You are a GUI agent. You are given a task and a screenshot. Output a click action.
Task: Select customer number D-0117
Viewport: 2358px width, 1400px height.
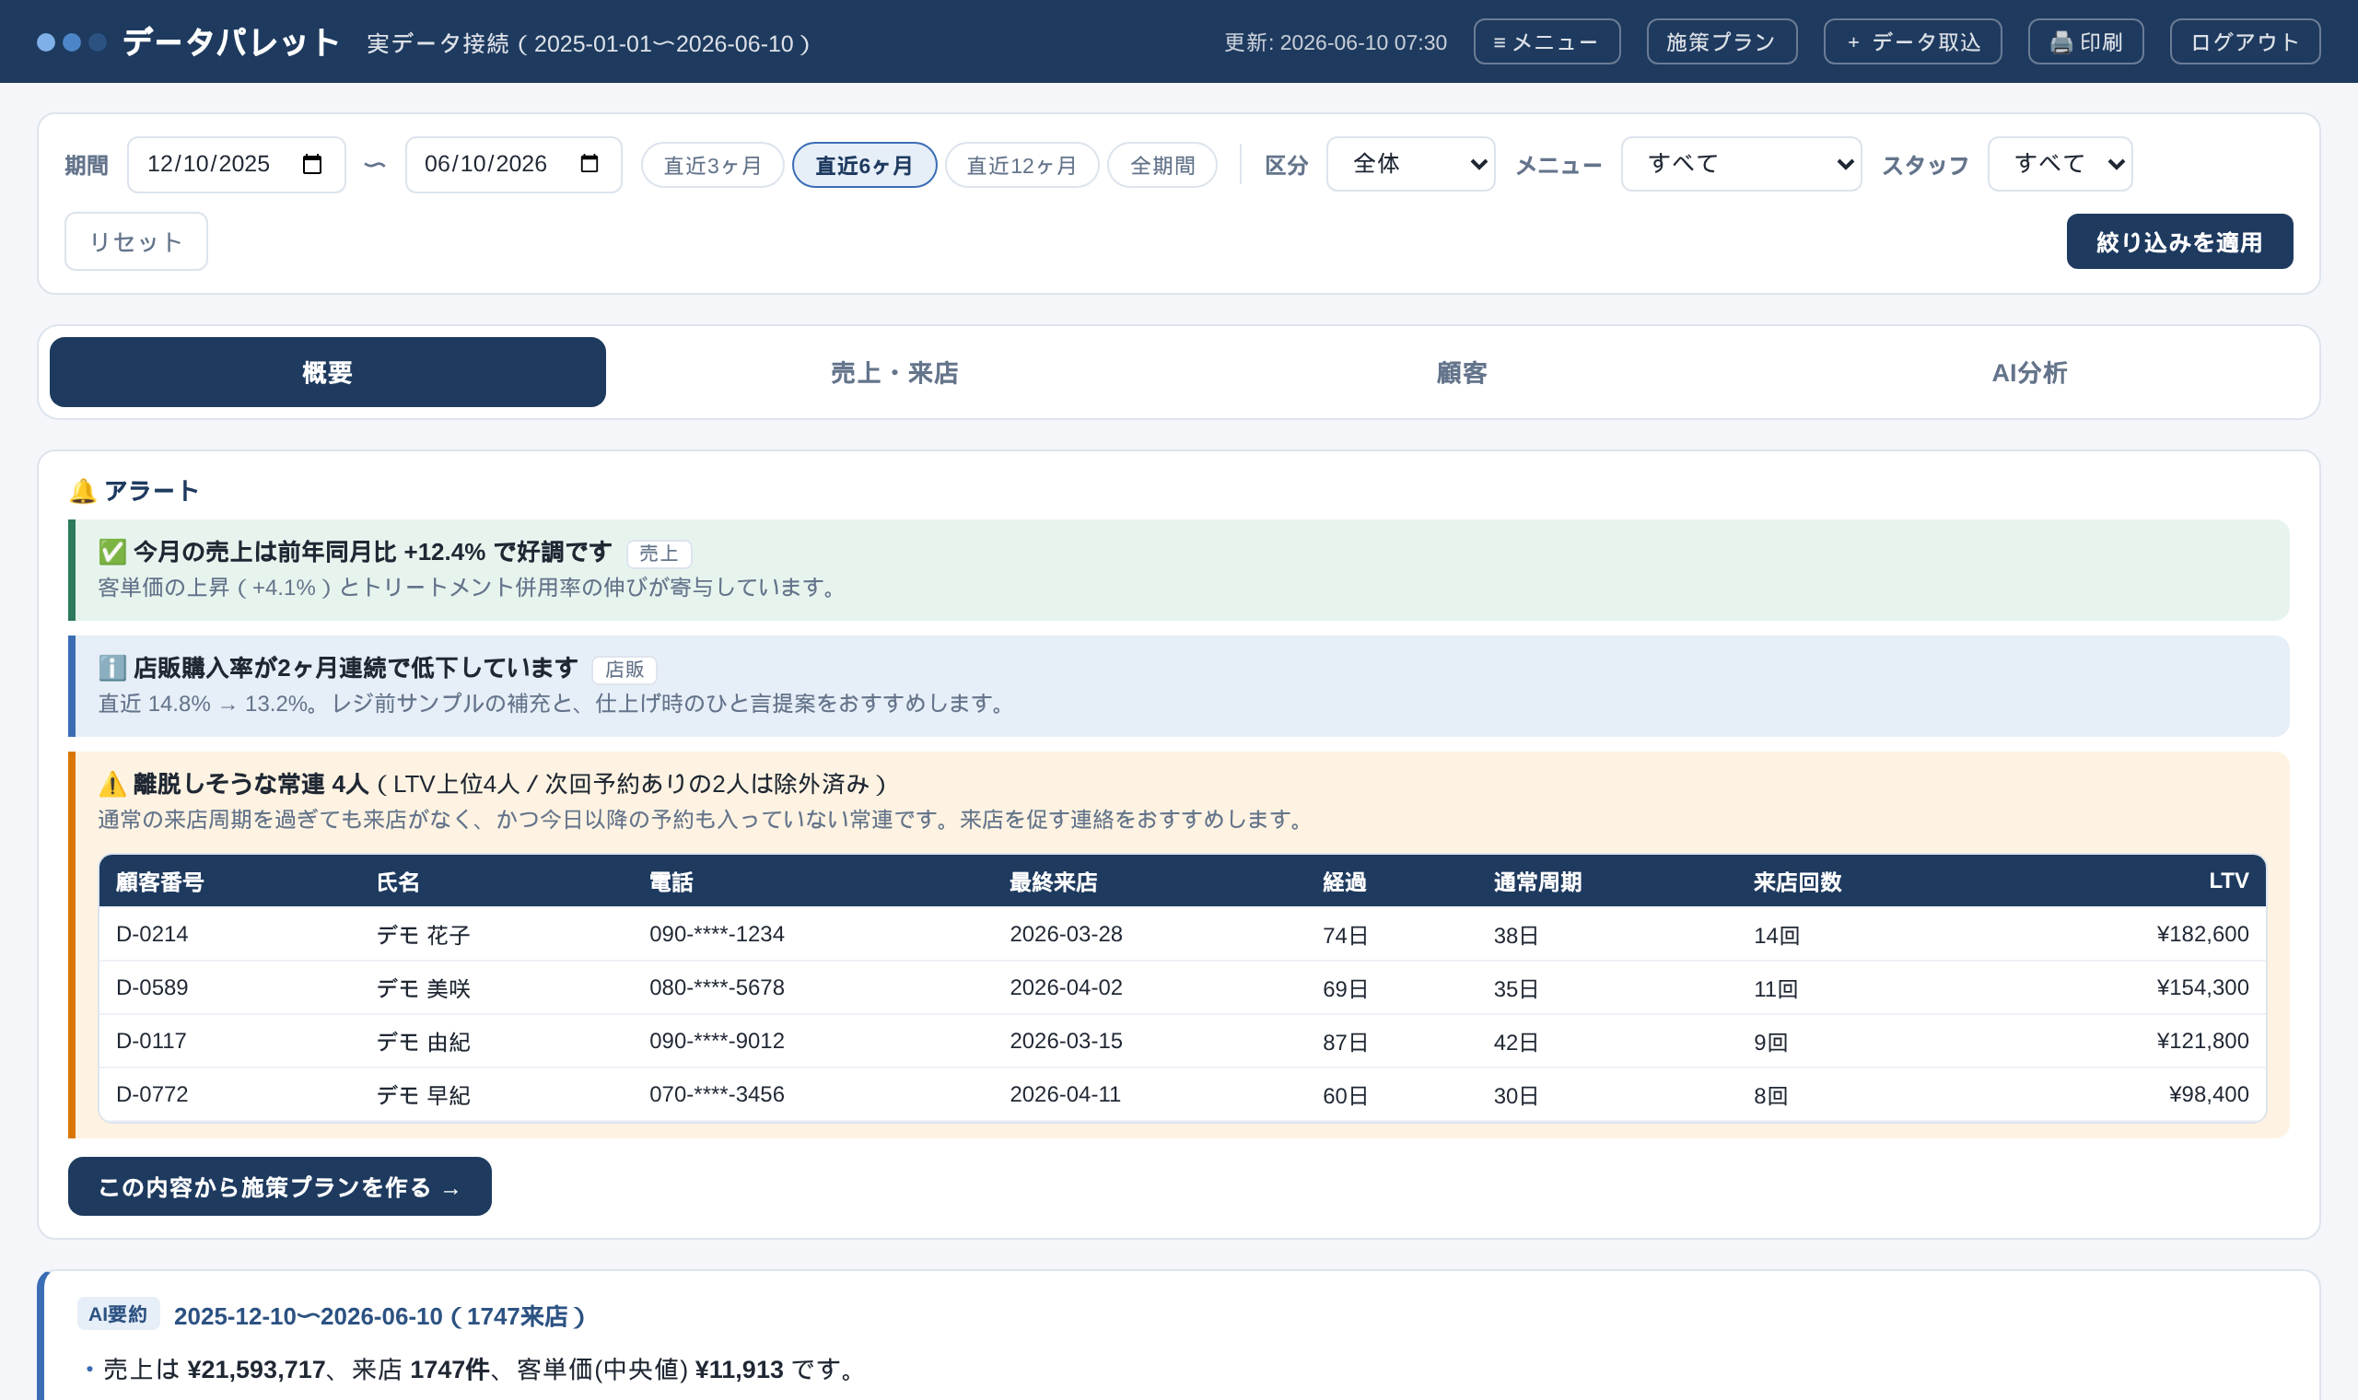click(x=151, y=1042)
